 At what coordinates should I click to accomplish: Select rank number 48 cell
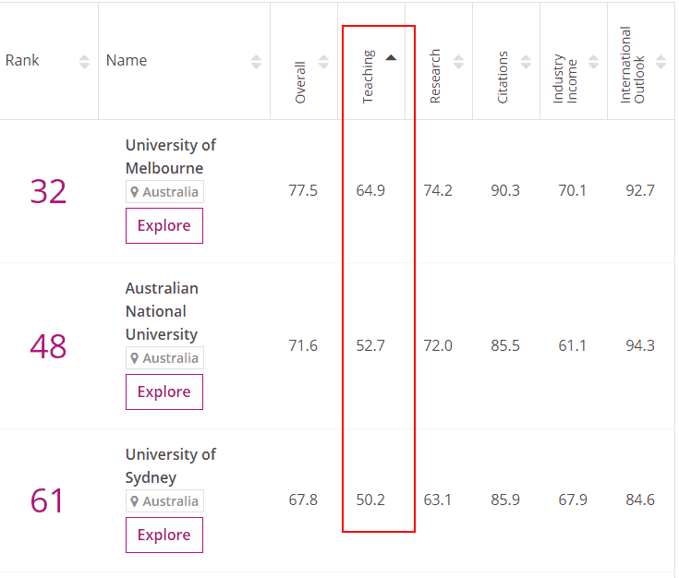point(48,346)
